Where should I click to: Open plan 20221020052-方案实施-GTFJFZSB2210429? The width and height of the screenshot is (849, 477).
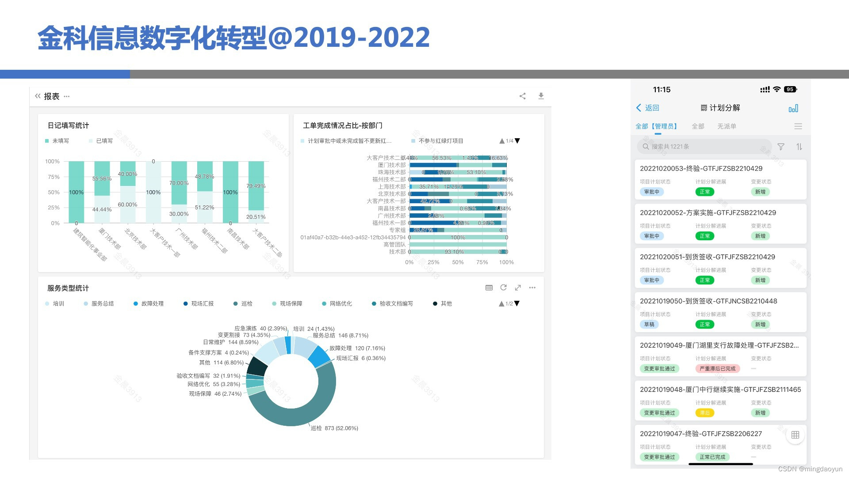[720, 223]
